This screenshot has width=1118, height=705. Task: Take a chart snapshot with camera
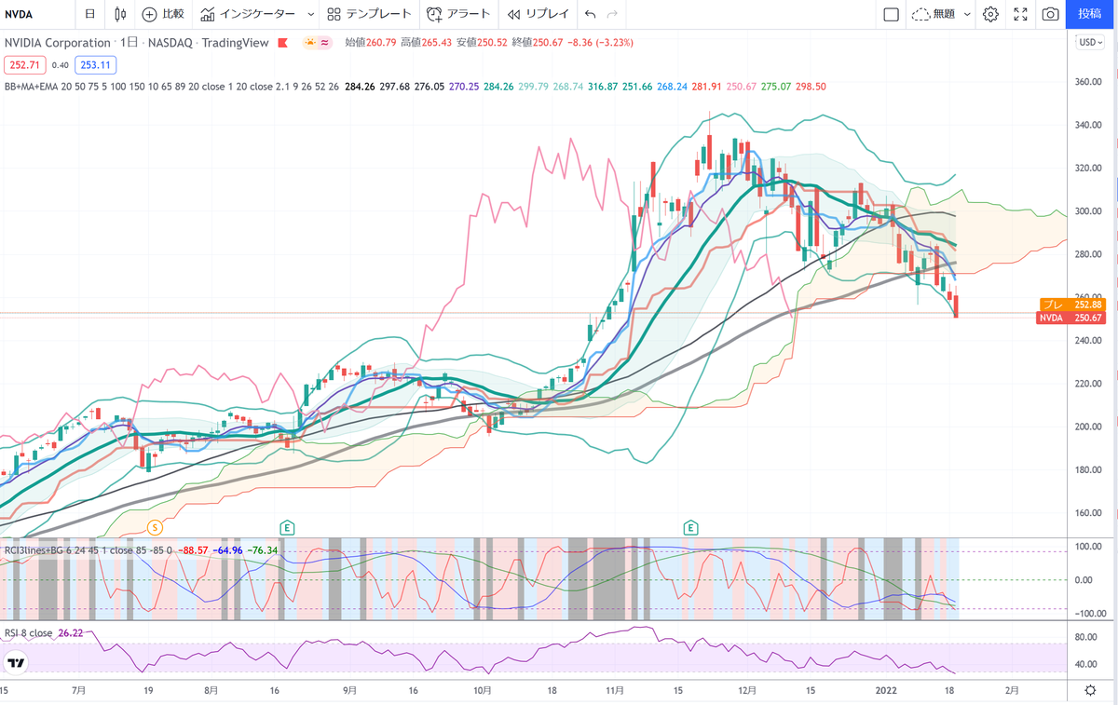point(1050,14)
